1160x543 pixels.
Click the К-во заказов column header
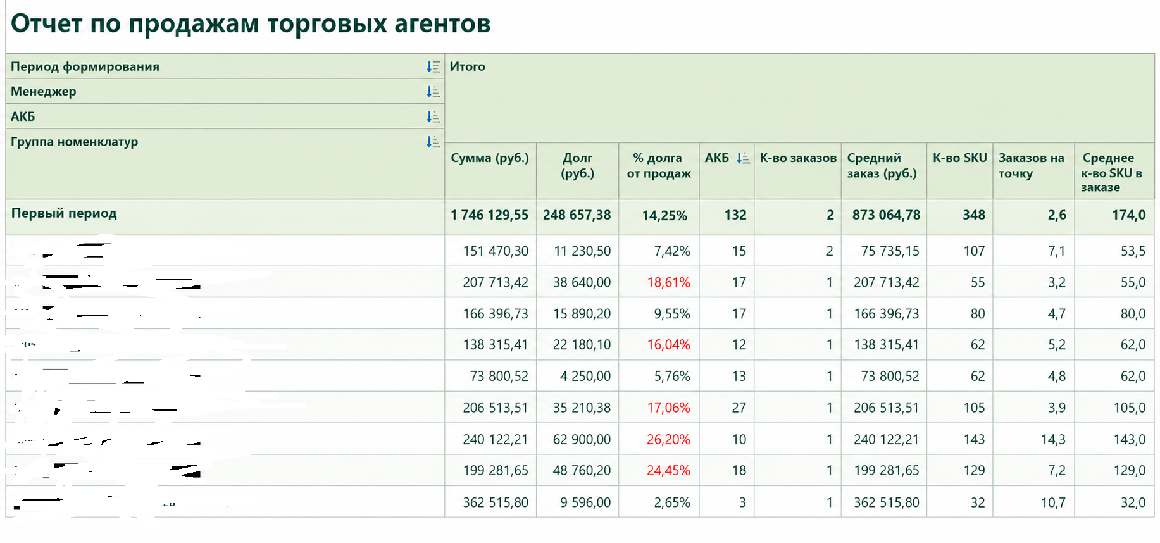point(798,158)
